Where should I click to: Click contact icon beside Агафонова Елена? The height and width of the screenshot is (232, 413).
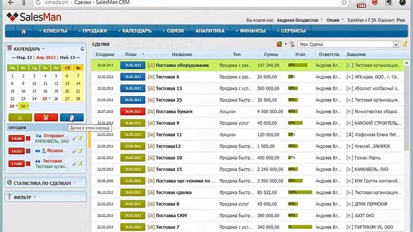(350, 135)
